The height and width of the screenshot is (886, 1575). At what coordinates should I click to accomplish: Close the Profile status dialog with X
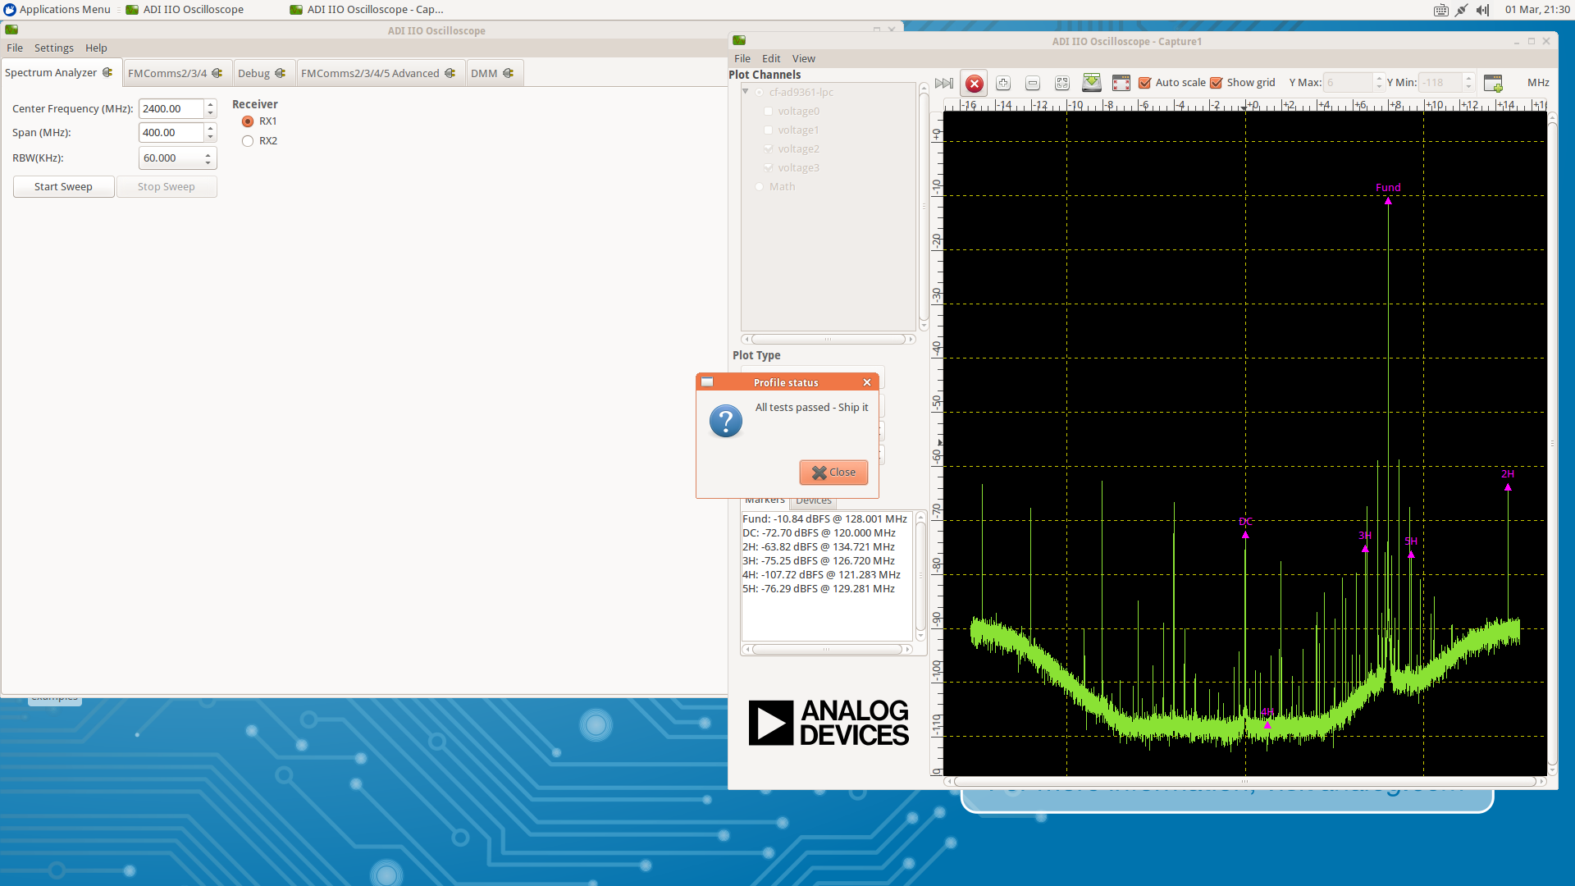tap(867, 382)
